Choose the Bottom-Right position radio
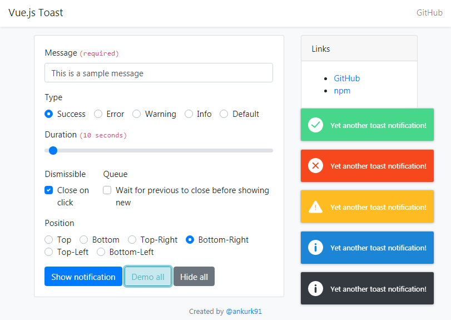 point(190,240)
